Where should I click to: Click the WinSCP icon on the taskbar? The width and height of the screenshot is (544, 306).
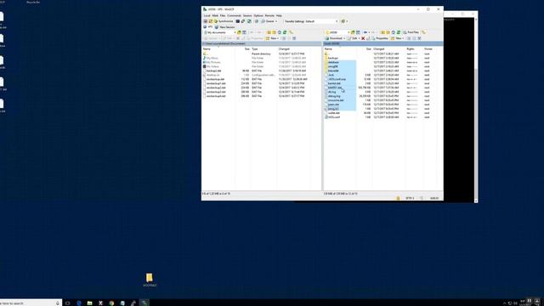coord(144,303)
